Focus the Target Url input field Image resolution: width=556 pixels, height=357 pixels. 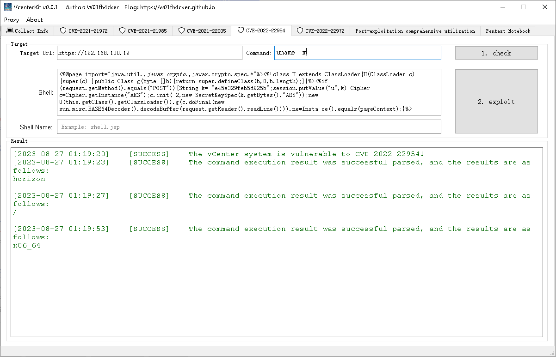(x=149, y=53)
